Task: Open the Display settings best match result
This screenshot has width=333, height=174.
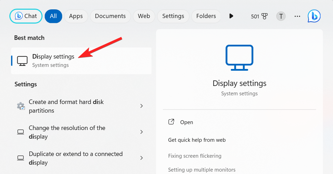Action: point(53,60)
